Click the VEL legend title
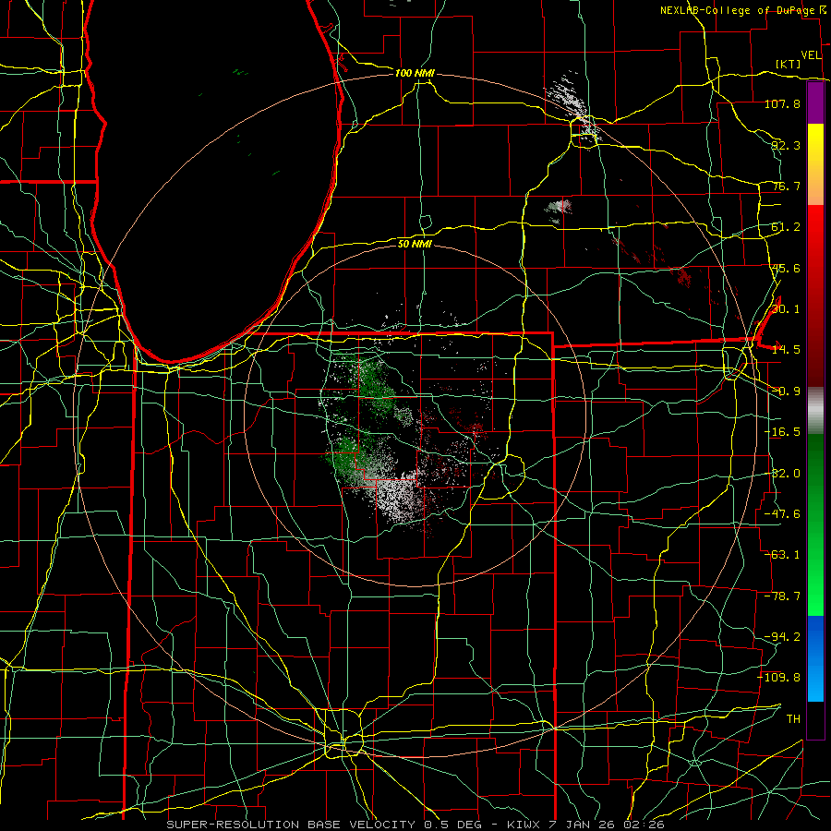The image size is (831, 831). click(812, 54)
